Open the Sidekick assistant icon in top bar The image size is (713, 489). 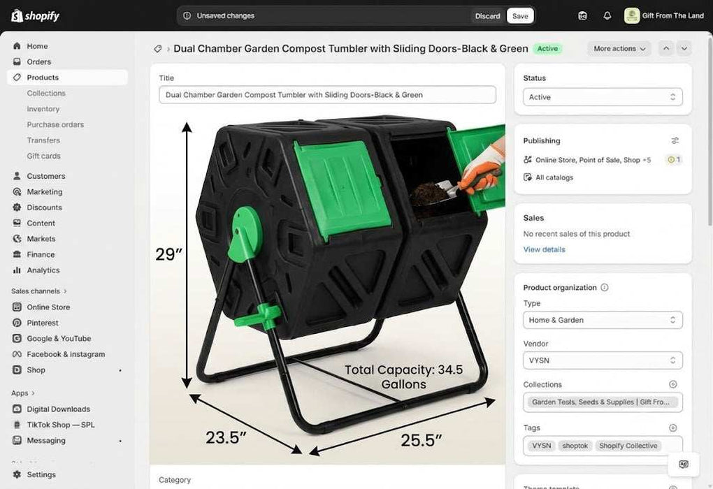[x=582, y=16]
